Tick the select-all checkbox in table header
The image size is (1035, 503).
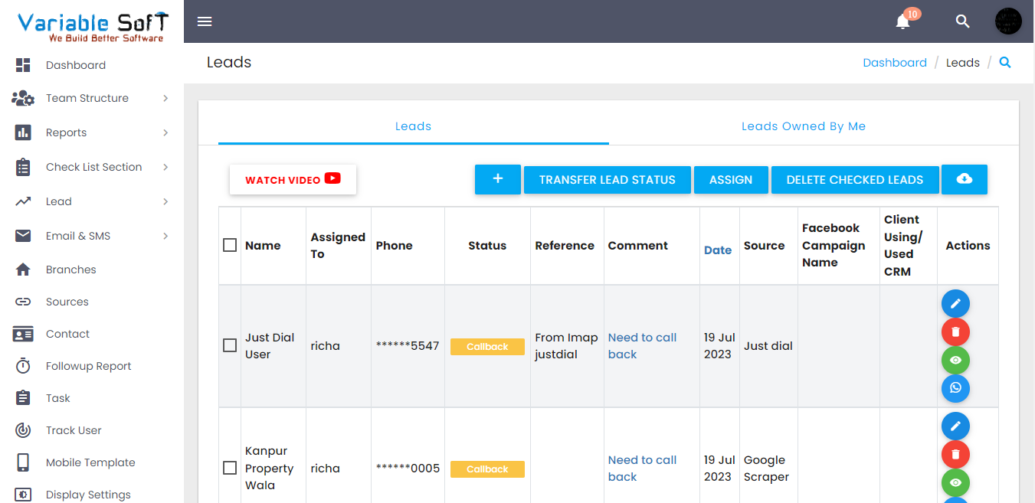pyautogui.click(x=230, y=245)
